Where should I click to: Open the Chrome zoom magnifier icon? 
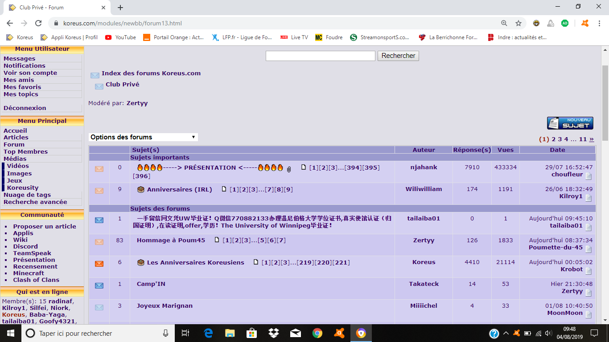click(504, 23)
